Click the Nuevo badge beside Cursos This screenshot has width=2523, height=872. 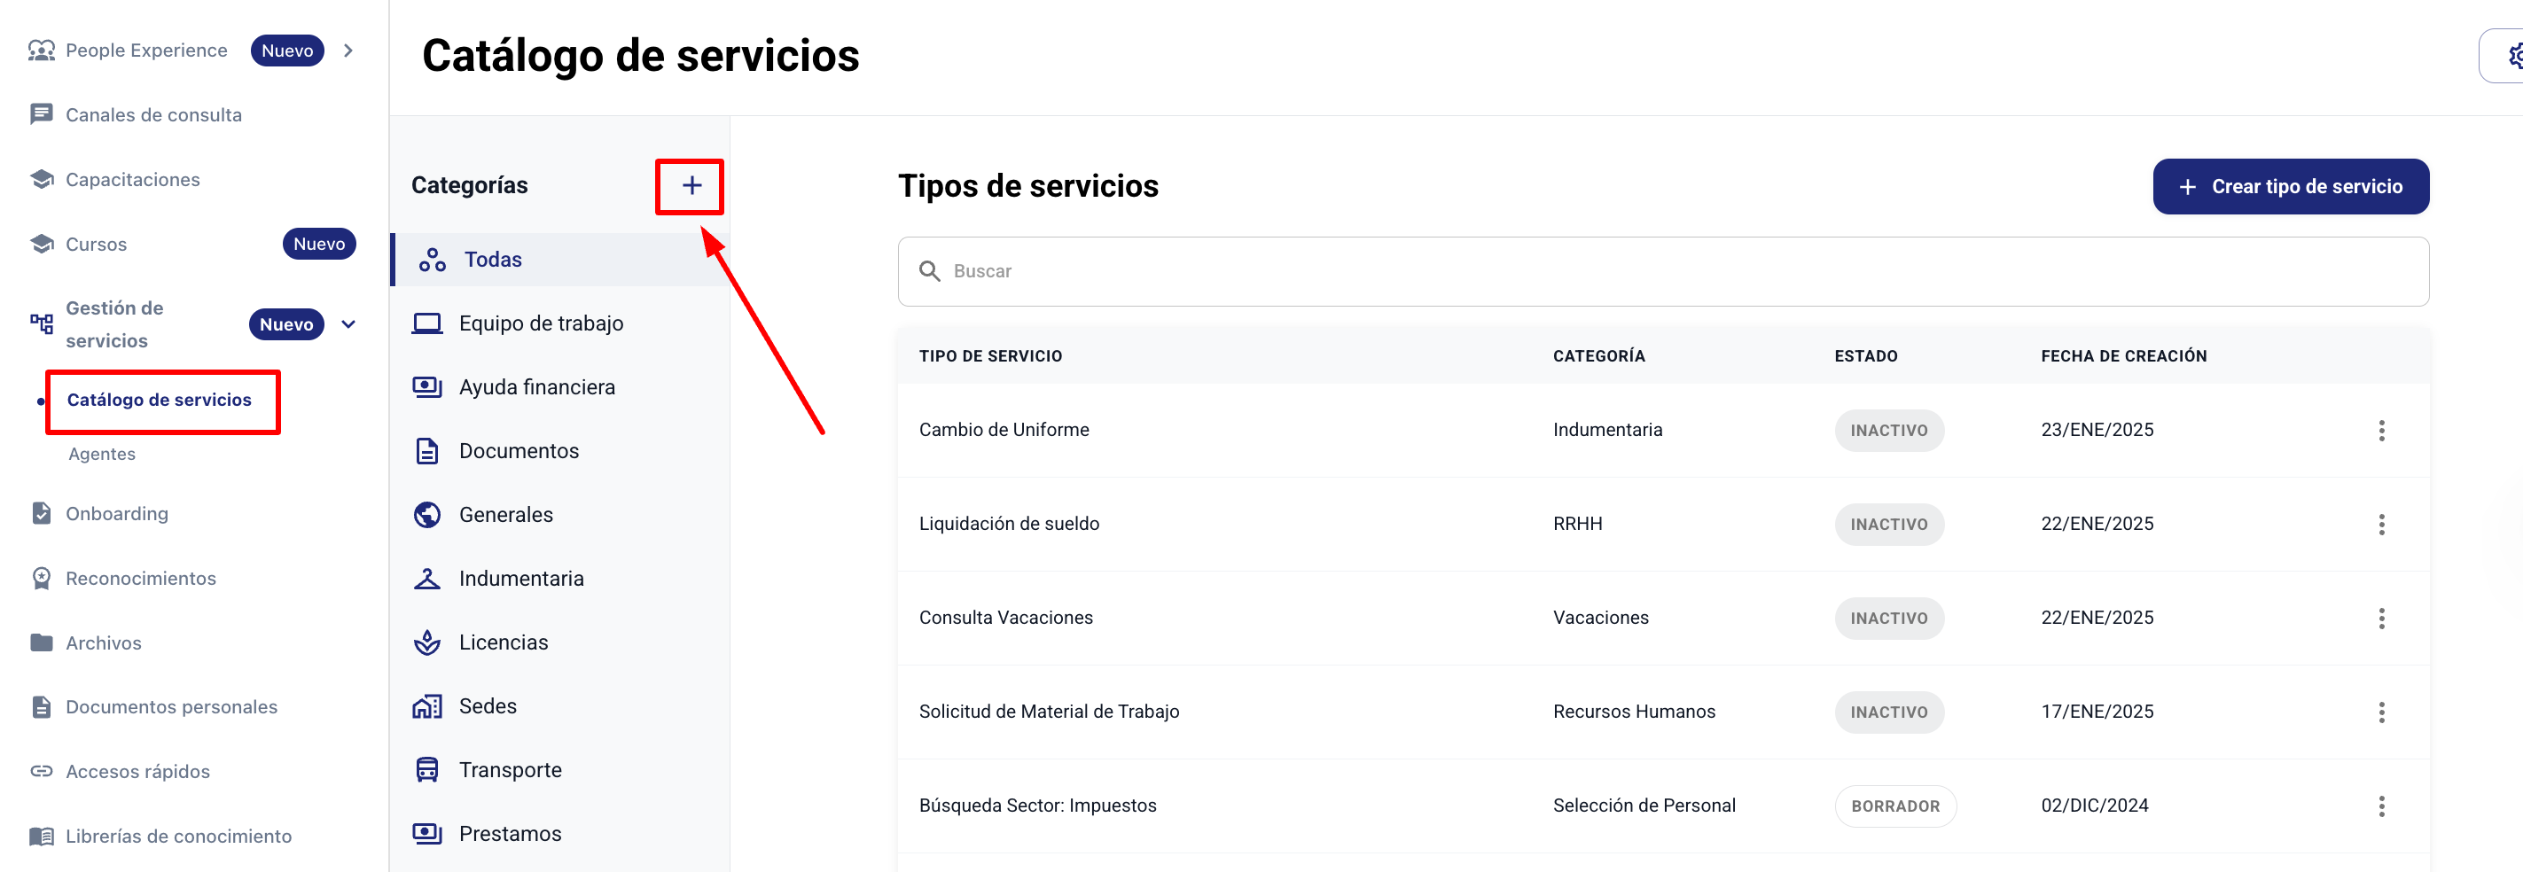(x=319, y=244)
